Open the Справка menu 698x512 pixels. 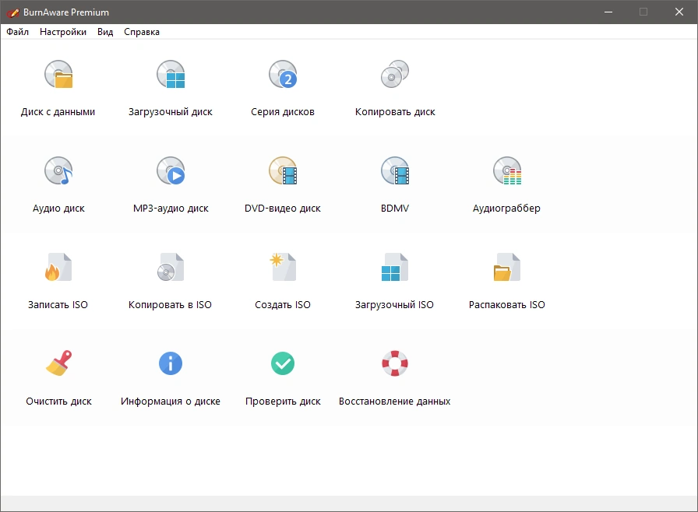[142, 32]
